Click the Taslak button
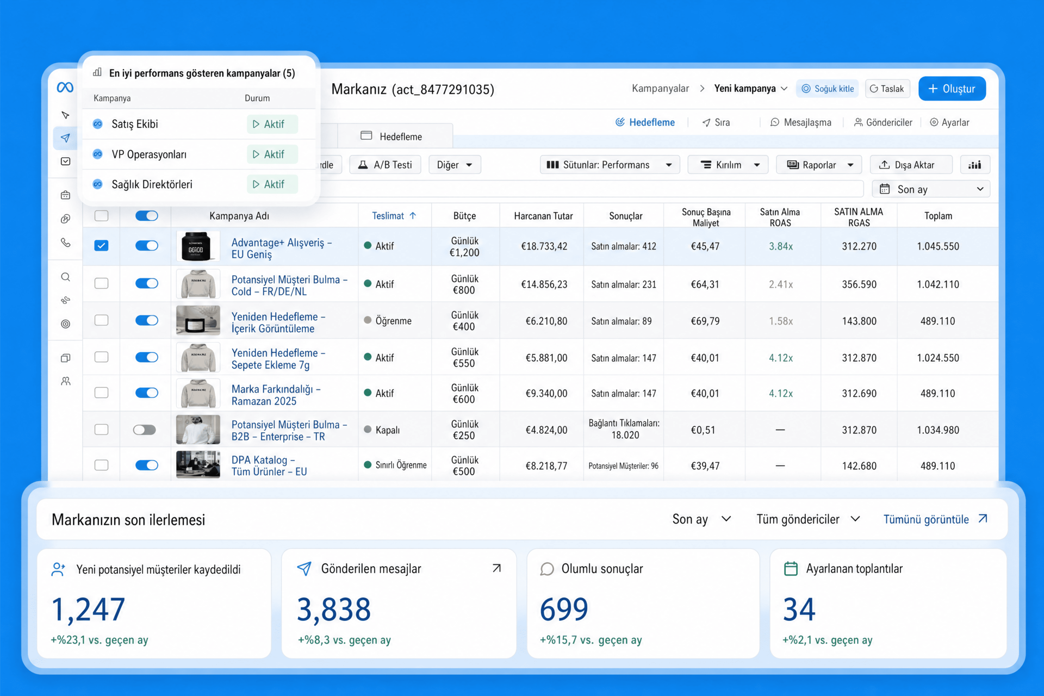 [x=887, y=89]
